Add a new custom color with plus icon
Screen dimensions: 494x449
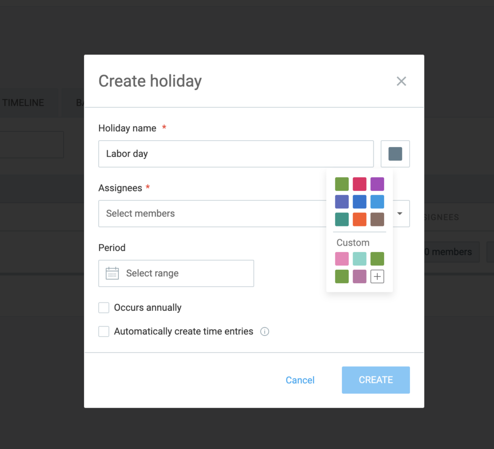(x=377, y=277)
